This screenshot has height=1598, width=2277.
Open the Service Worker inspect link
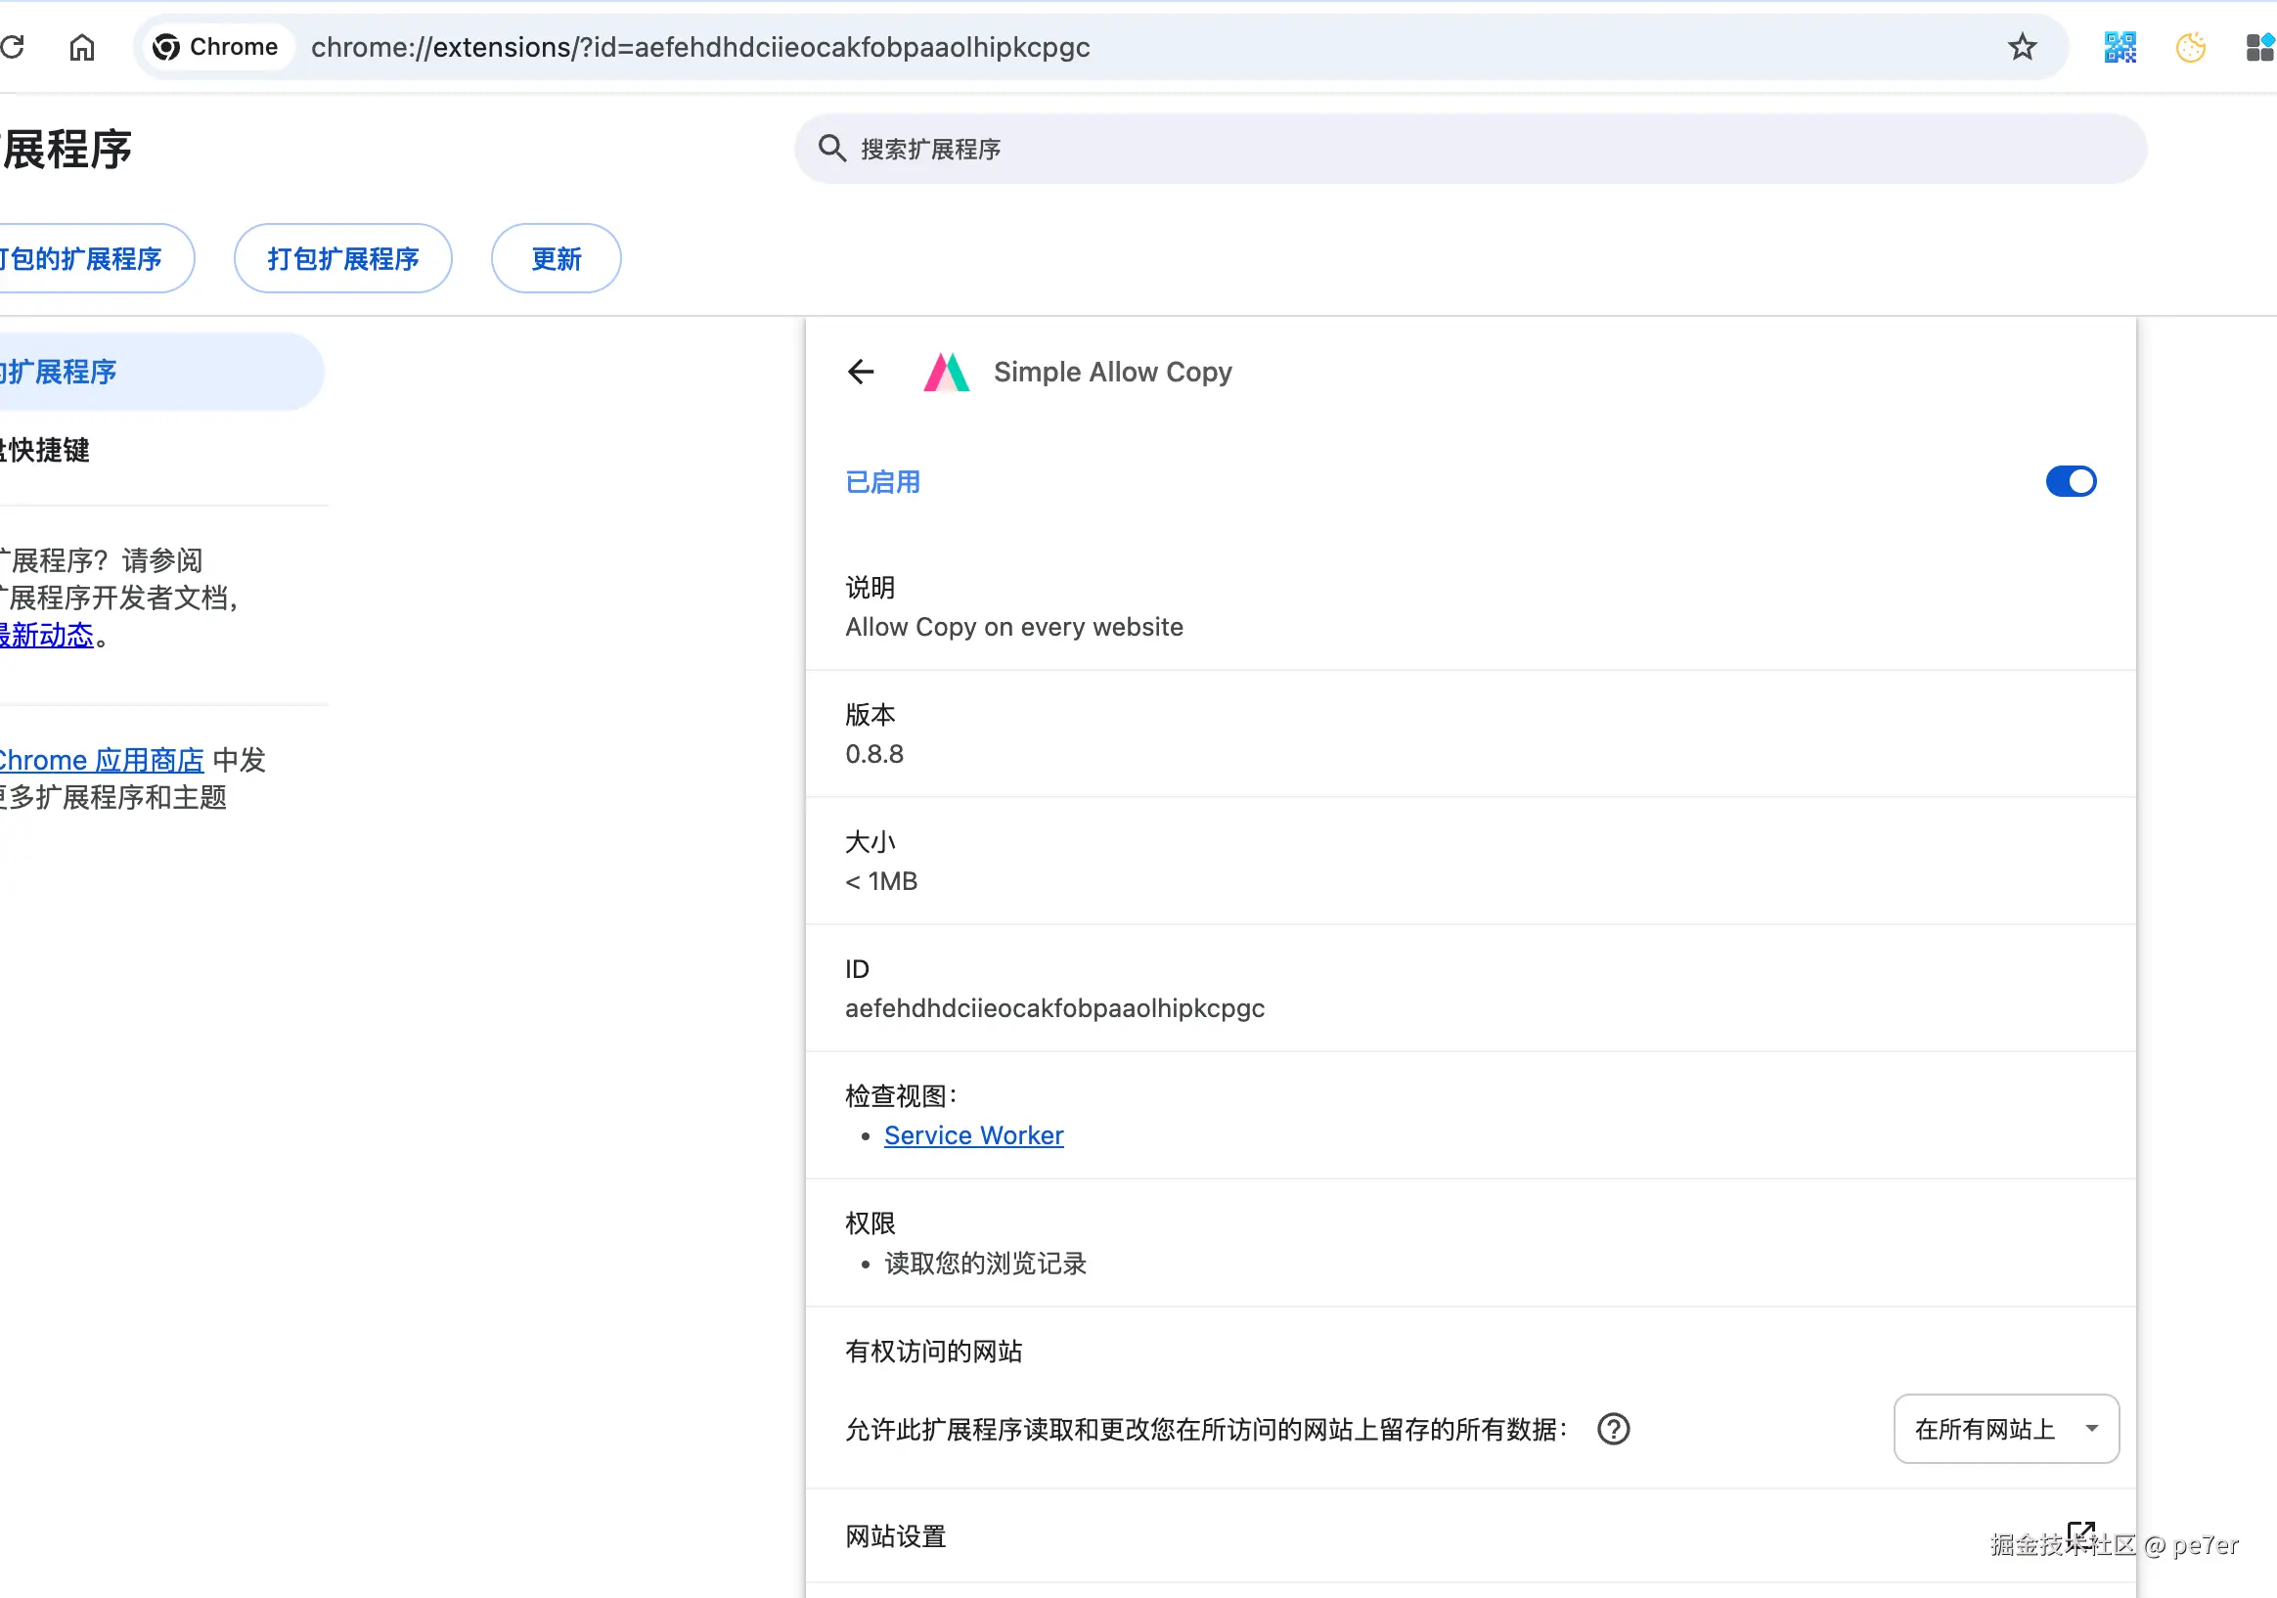(x=973, y=1135)
